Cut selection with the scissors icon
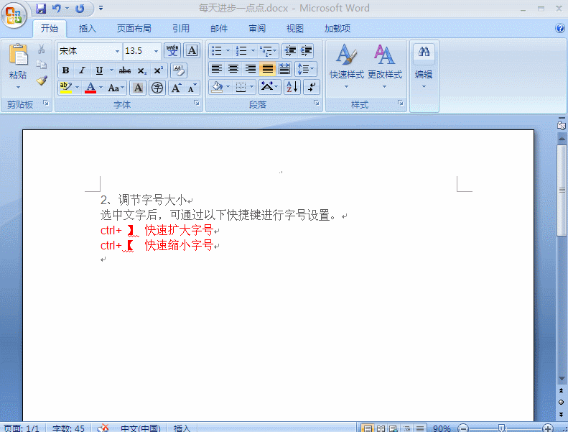 click(x=42, y=49)
